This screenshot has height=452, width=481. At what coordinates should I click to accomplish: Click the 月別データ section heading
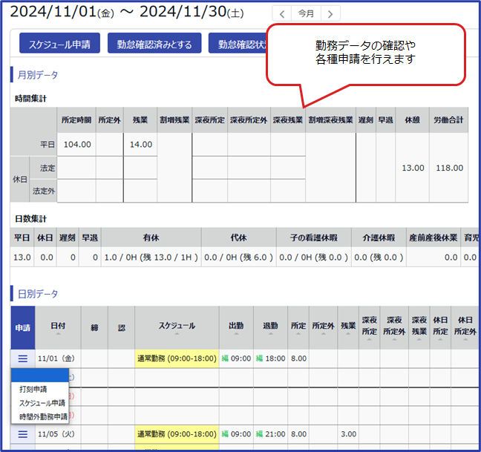click(x=37, y=75)
